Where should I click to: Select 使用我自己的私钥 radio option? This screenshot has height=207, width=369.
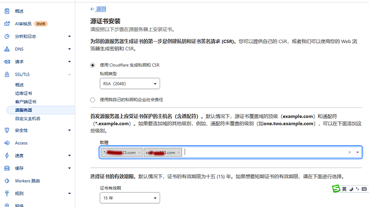(x=93, y=100)
